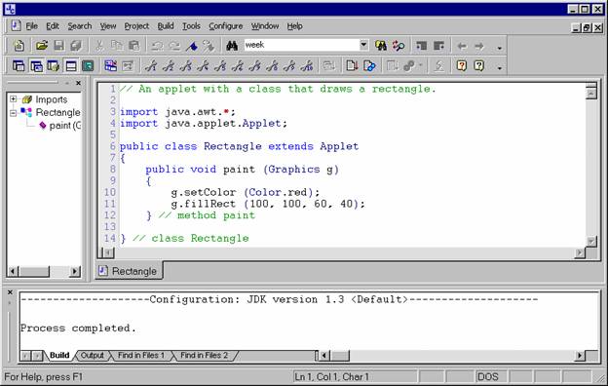The image size is (608, 386).
Task: Click the indent selection toolbar icon
Action: pyautogui.click(x=421, y=46)
